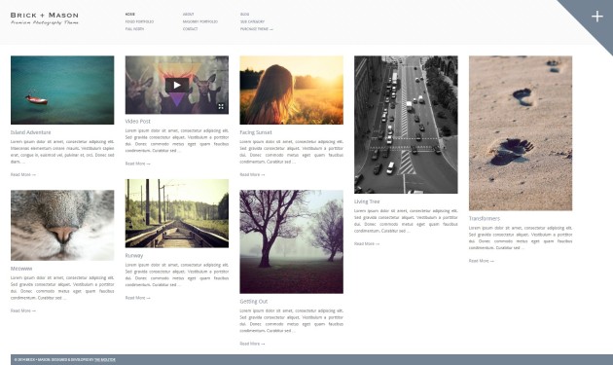Screen dimensions: 613x365
Task: Open the Transformers footprints image
Action: pyautogui.click(x=521, y=133)
